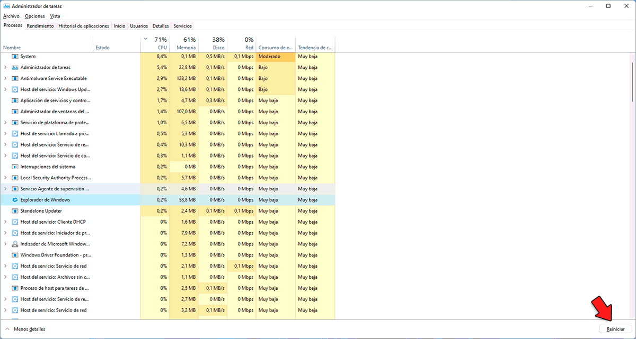Expand the Administrador de tareas process row
Screen dimensions: 636x339
pos(5,67)
